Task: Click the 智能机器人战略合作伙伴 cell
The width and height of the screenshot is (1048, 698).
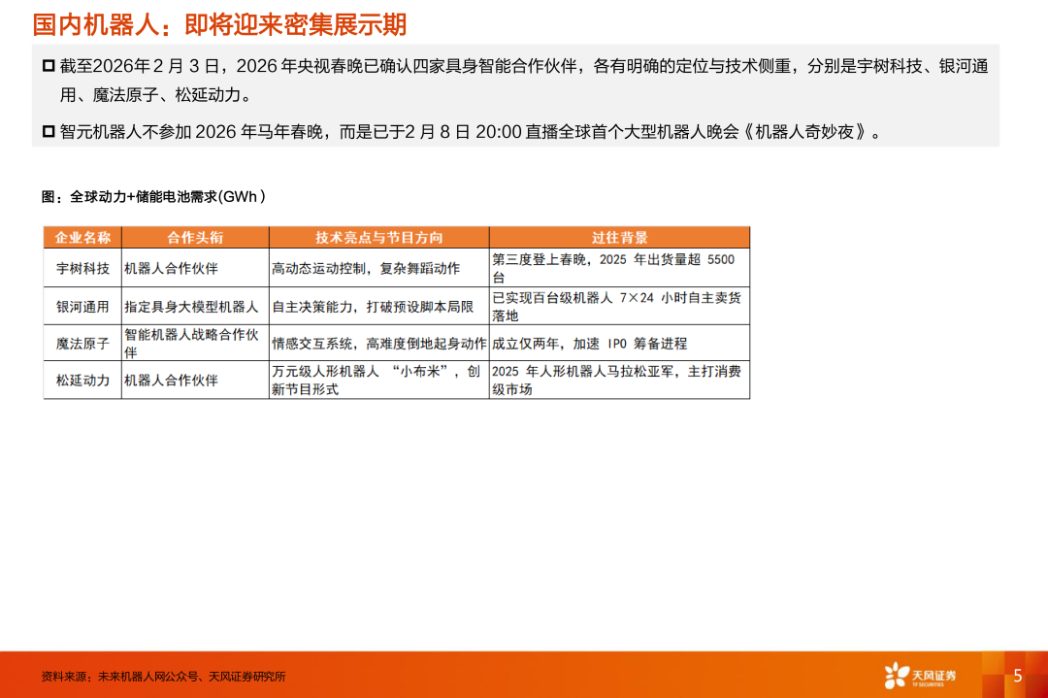Action: pos(195,344)
